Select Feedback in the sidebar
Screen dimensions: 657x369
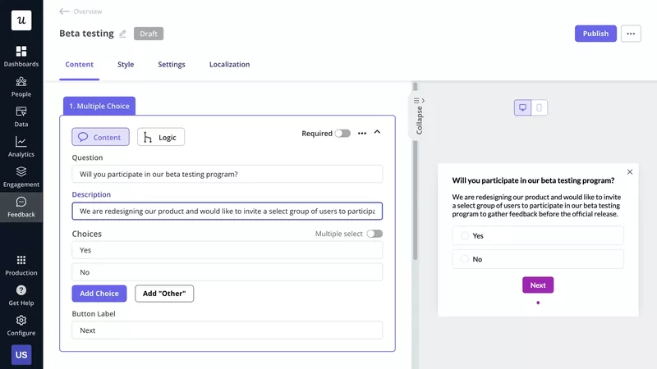click(x=21, y=207)
